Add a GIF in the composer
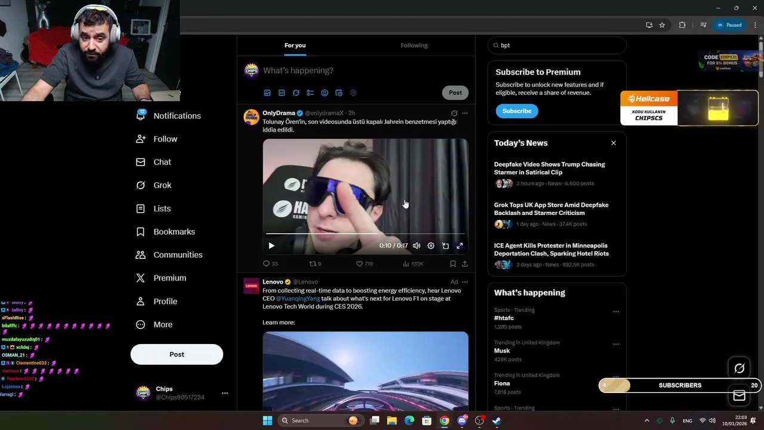The width and height of the screenshot is (764, 430). 282,93
